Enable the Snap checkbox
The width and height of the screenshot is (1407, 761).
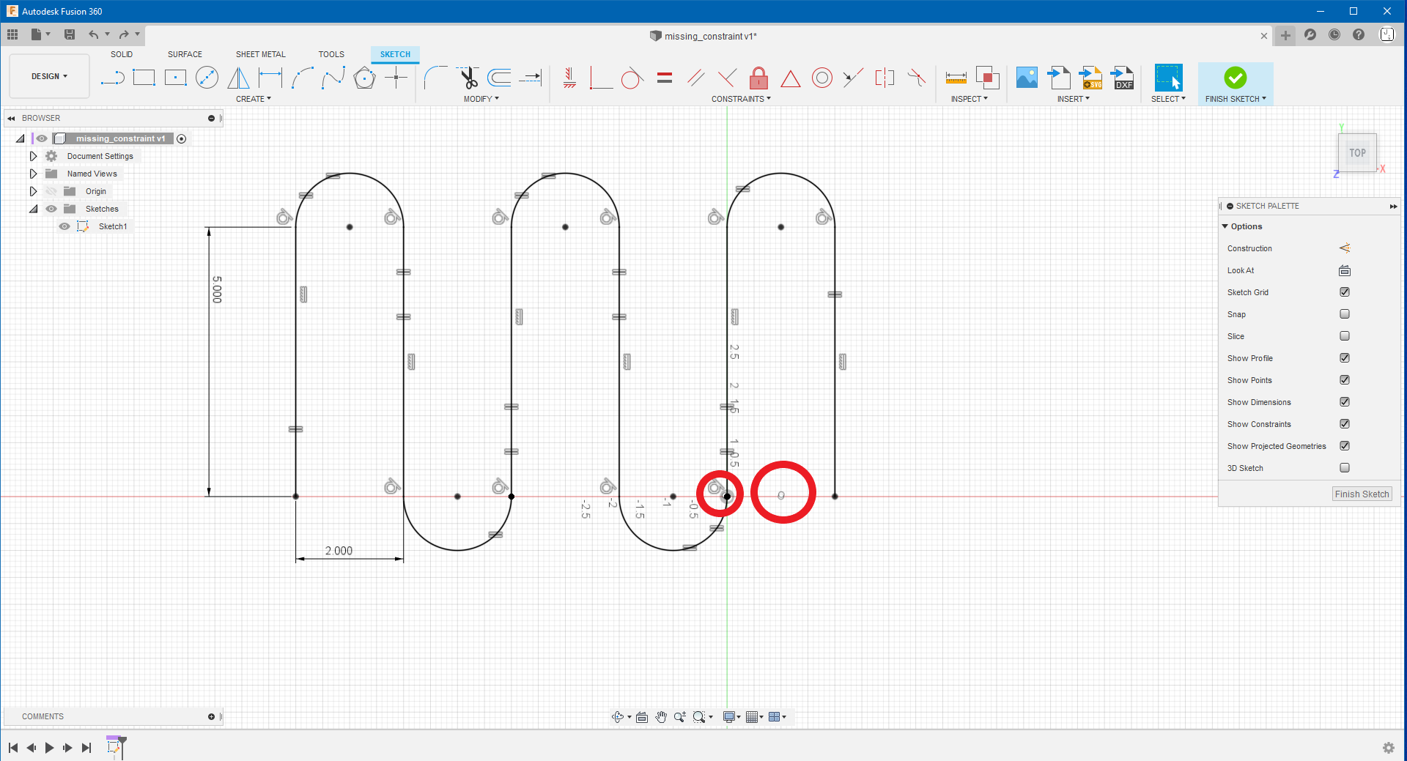[1345, 314]
